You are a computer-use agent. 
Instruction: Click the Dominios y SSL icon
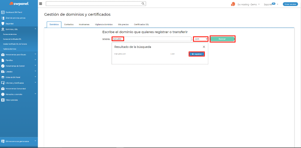click(x=3, y=29)
